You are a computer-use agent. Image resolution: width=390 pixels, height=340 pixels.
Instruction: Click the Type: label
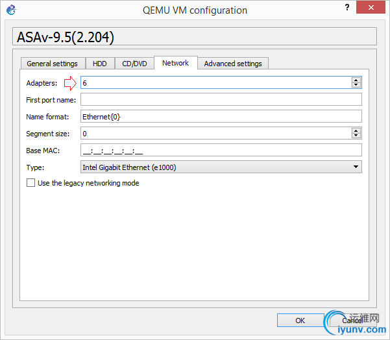pyautogui.click(x=35, y=167)
